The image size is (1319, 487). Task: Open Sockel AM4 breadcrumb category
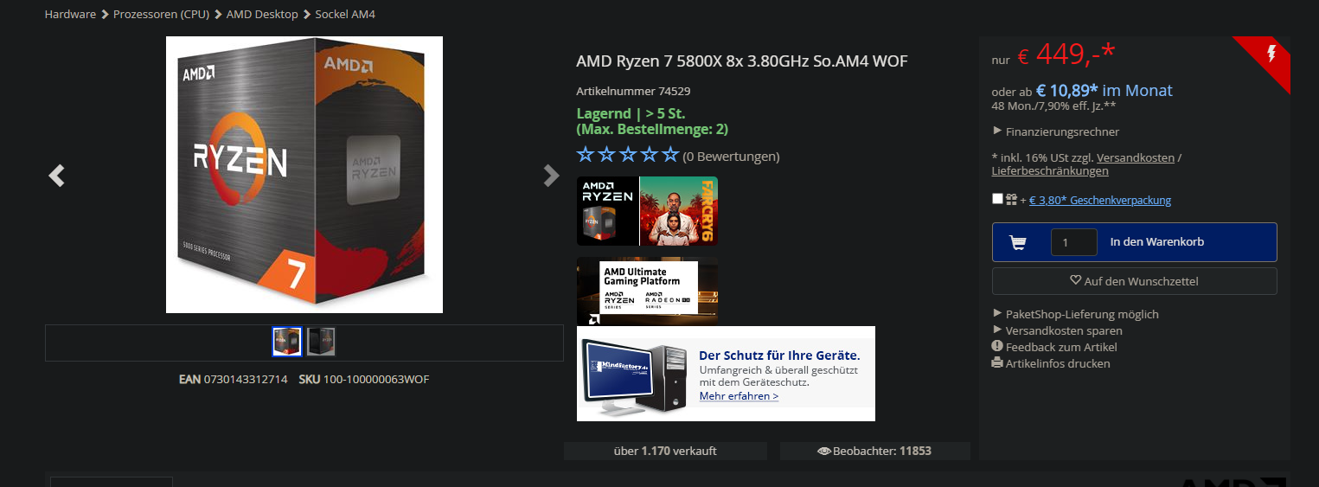(x=345, y=14)
